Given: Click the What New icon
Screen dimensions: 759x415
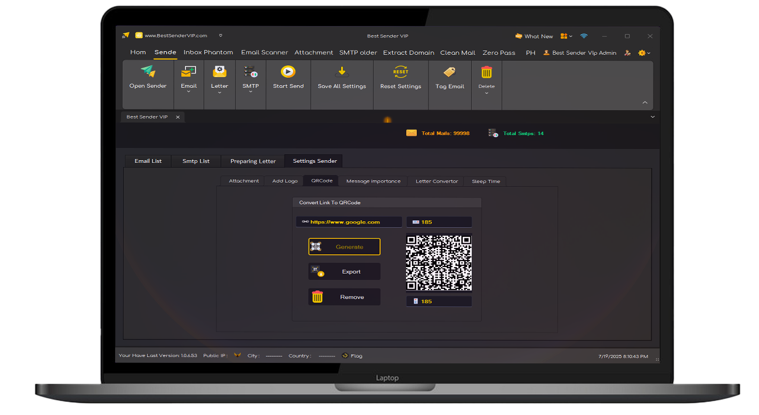Looking at the screenshot, I should click(x=519, y=36).
